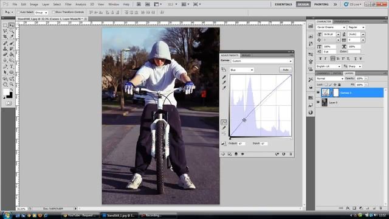389x219 pixels.
Task: Switch to the Masks tab
Action: pos(246,55)
